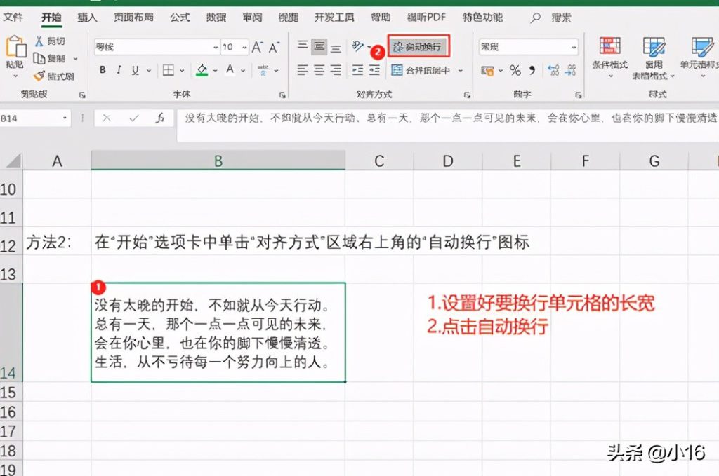
Task: Open merge and center dropdown arrow
Action: (461, 70)
